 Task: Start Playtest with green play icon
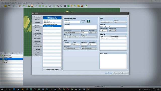coord(86,6)
